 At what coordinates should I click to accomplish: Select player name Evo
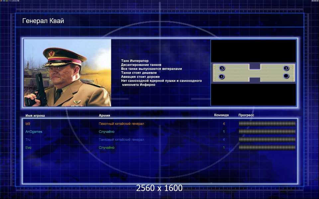click(28, 148)
